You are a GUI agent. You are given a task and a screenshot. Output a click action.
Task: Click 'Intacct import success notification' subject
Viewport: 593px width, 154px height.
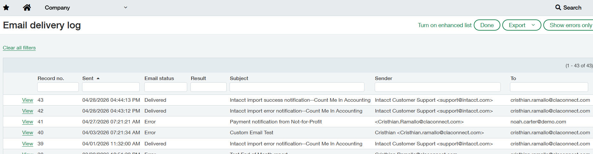point(300,100)
